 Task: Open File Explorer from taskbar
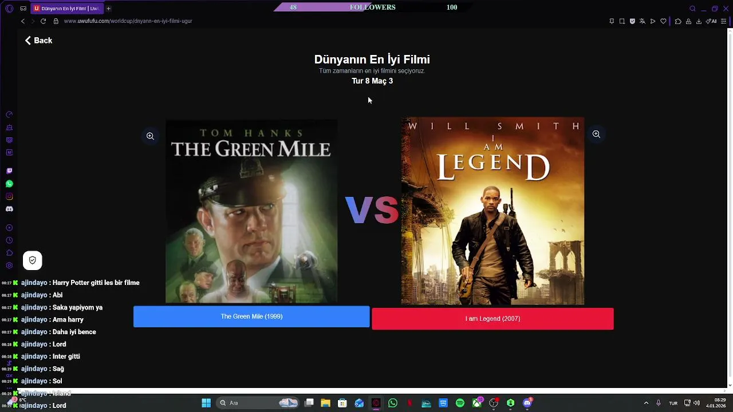pyautogui.click(x=325, y=403)
